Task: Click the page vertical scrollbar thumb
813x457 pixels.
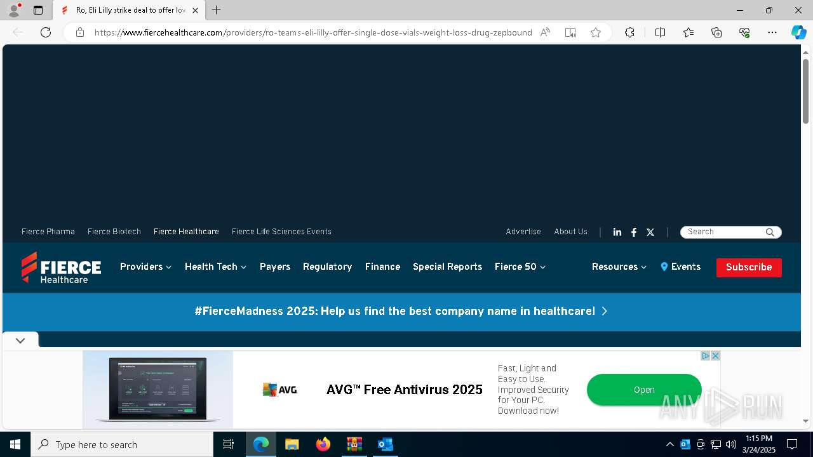Action: [805, 91]
